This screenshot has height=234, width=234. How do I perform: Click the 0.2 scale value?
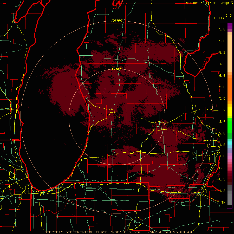tap(222, 168)
